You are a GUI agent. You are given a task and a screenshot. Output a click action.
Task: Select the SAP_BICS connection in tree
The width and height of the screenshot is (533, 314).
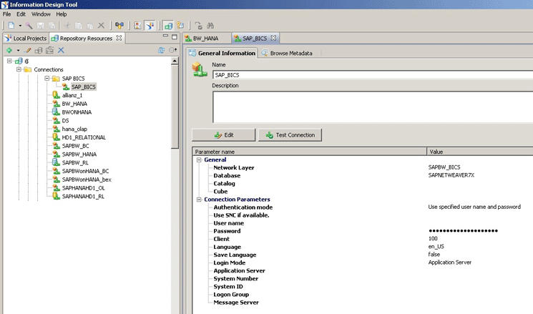coord(83,87)
